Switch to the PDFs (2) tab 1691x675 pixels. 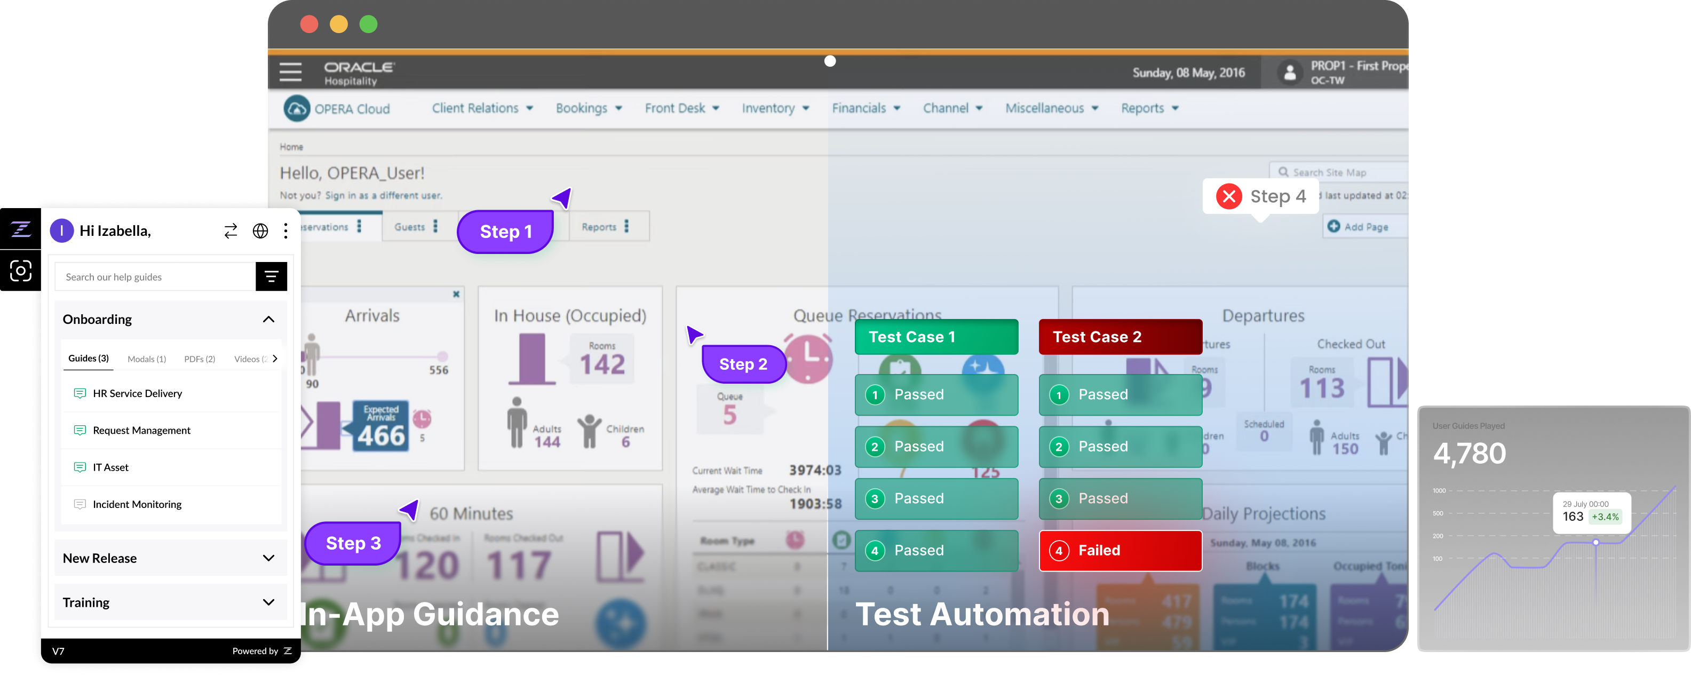pyautogui.click(x=200, y=359)
